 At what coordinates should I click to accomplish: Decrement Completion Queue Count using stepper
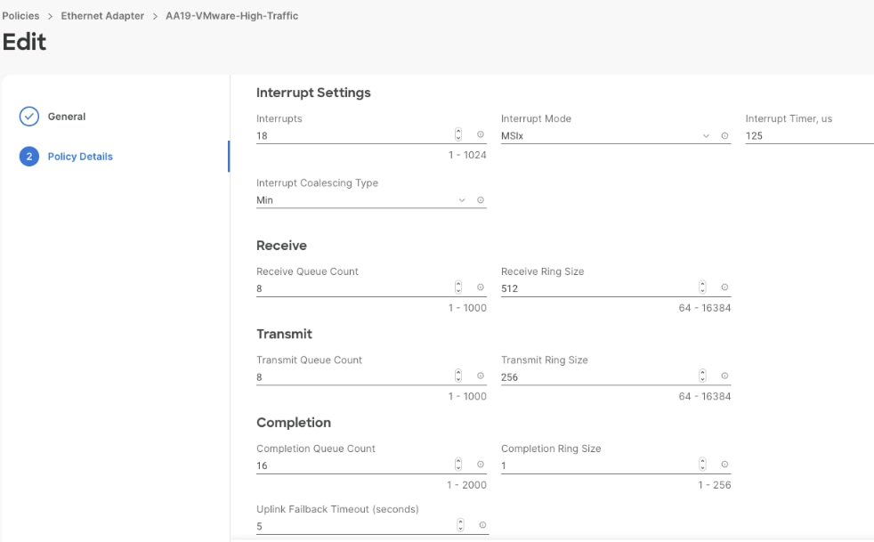(x=458, y=467)
